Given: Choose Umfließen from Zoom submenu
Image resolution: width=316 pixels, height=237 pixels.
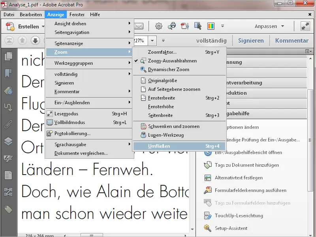Looking at the screenshot, I should tap(179, 146).
